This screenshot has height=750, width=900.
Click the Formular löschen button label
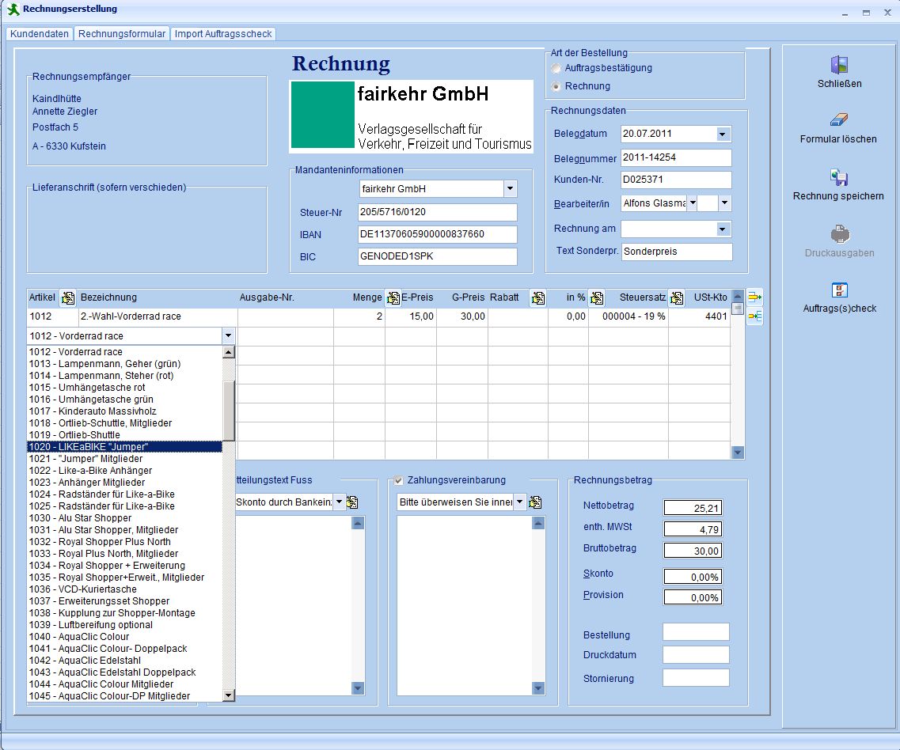838,139
